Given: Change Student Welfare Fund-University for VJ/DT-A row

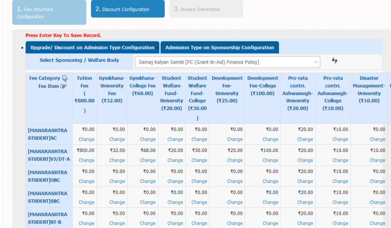Looking at the screenshot, I should (175, 160).
